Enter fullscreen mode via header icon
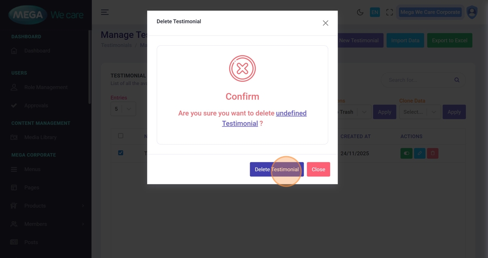Screen dimensions: 488x258 tap(390, 12)
